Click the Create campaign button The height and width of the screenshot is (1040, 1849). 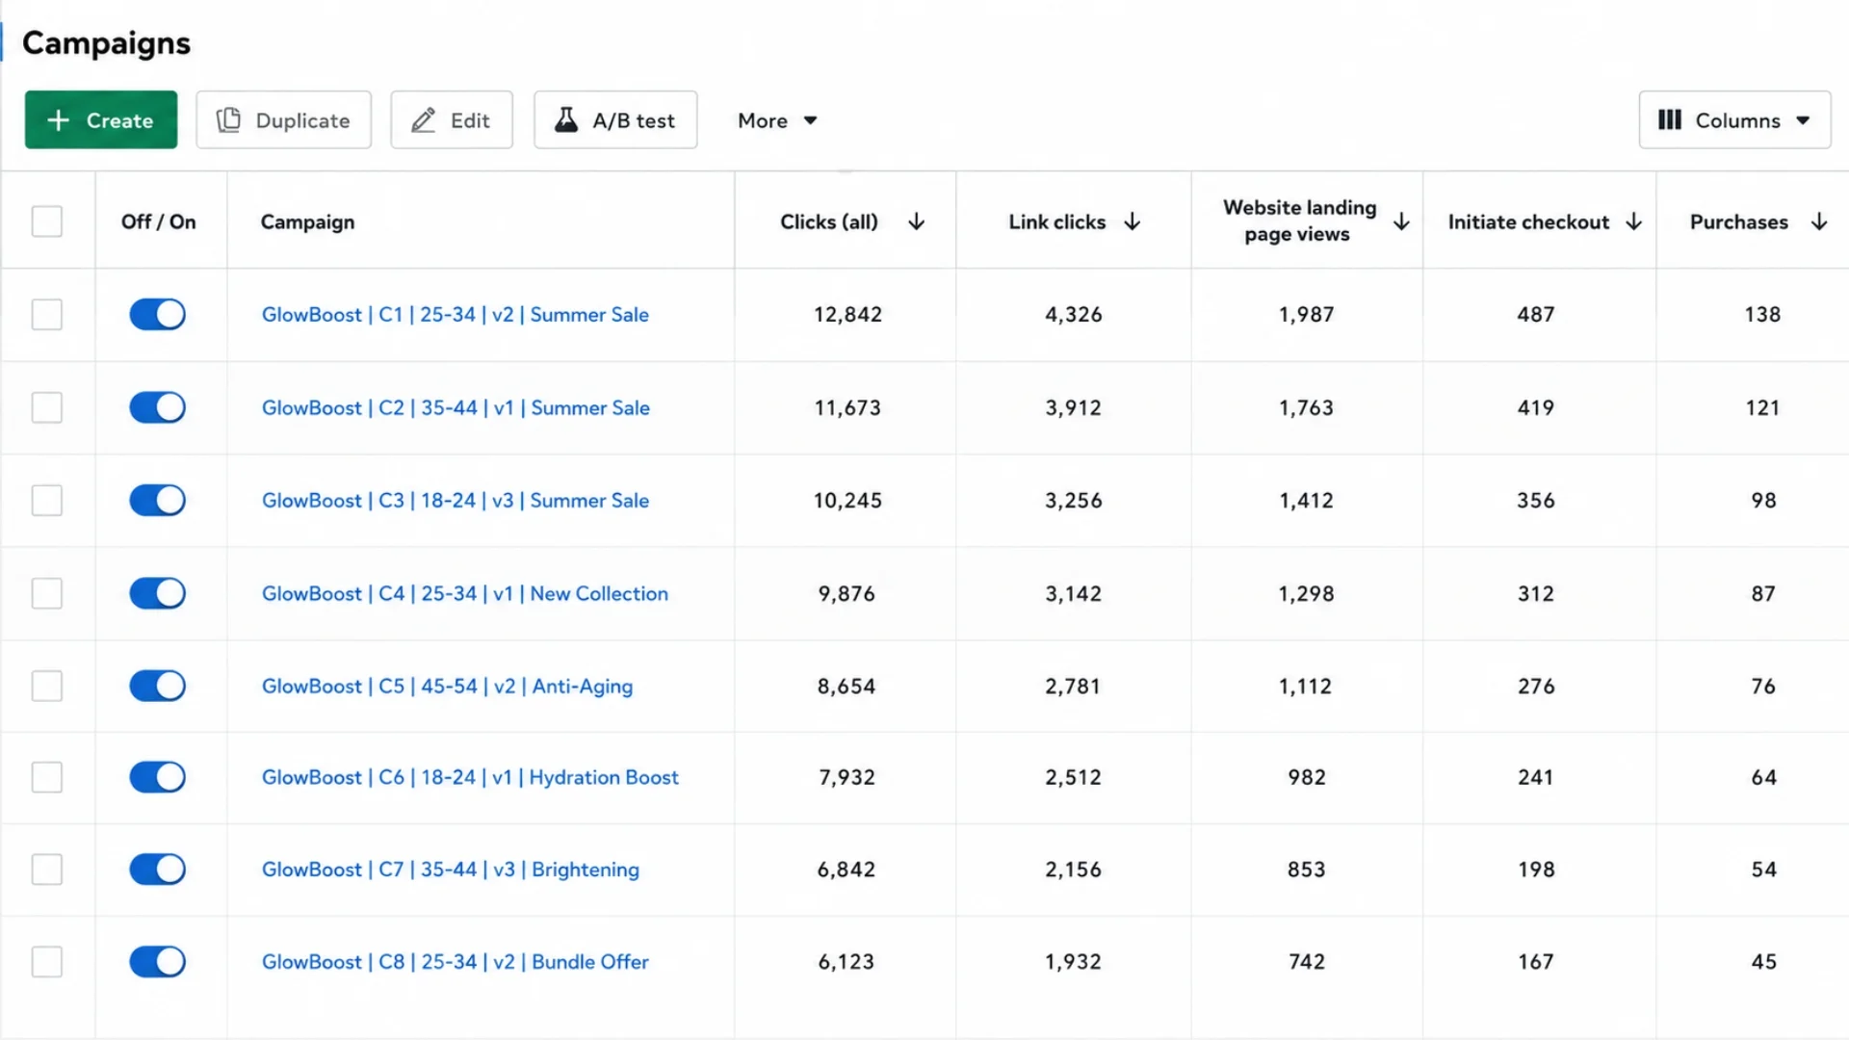pos(101,120)
